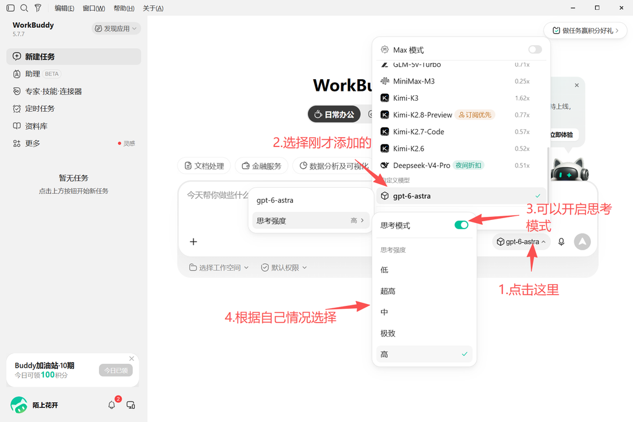The height and width of the screenshot is (422, 633).
Task: Select Kimi-K2.8-Preview model
Action: tap(461, 115)
